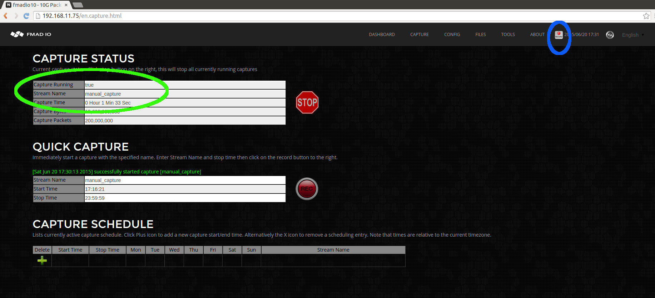Click the power icon in the header

click(x=610, y=35)
